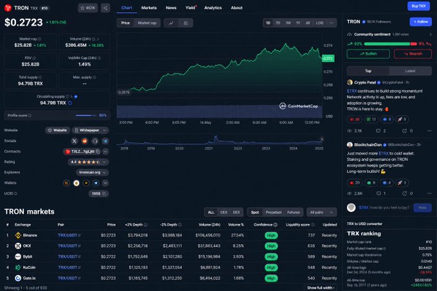Select the candlestick chart type icon
The width and height of the screenshot is (437, 291).
186,23
